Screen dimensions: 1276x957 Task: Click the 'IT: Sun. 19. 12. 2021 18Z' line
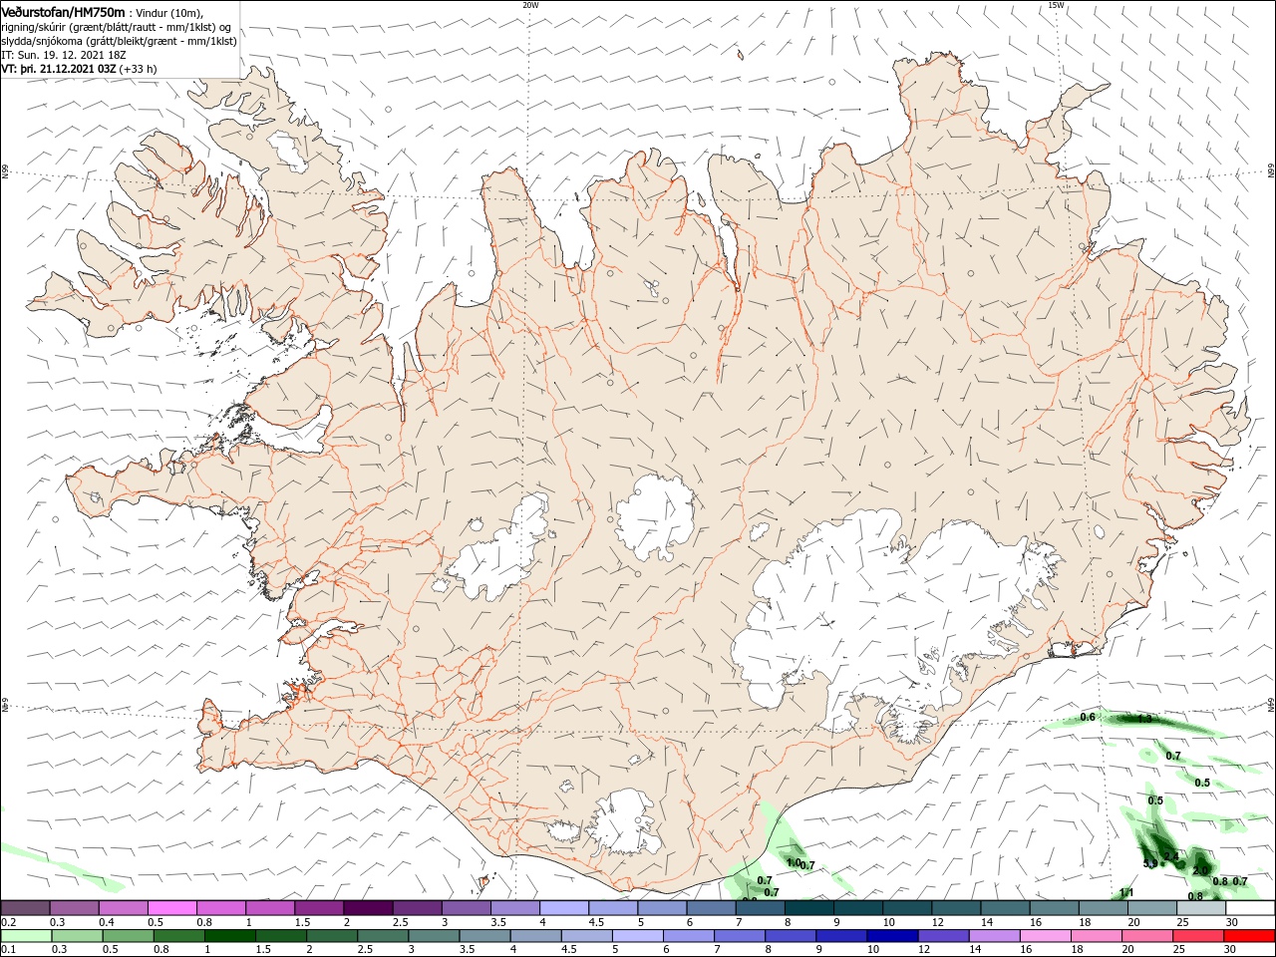point(64,55)
